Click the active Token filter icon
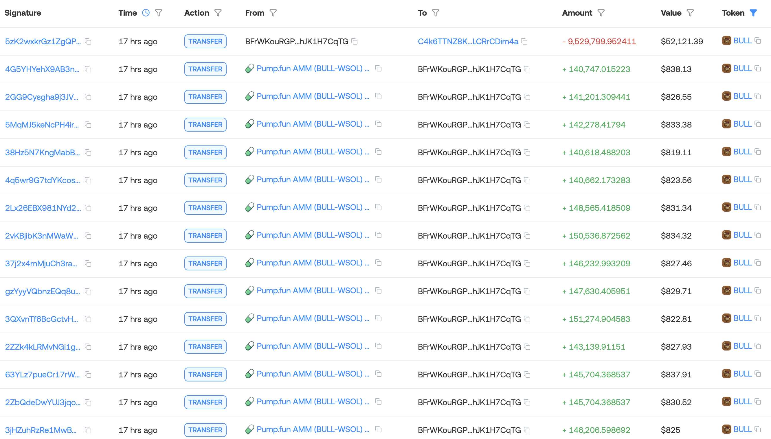 point(754,13)
